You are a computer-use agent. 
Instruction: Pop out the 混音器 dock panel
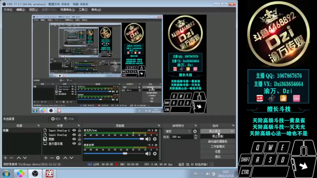159,125
